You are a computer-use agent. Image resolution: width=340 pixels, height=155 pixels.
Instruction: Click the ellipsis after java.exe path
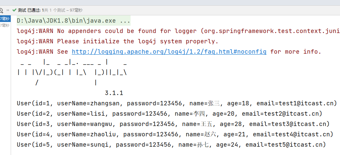tap(125, 21)
